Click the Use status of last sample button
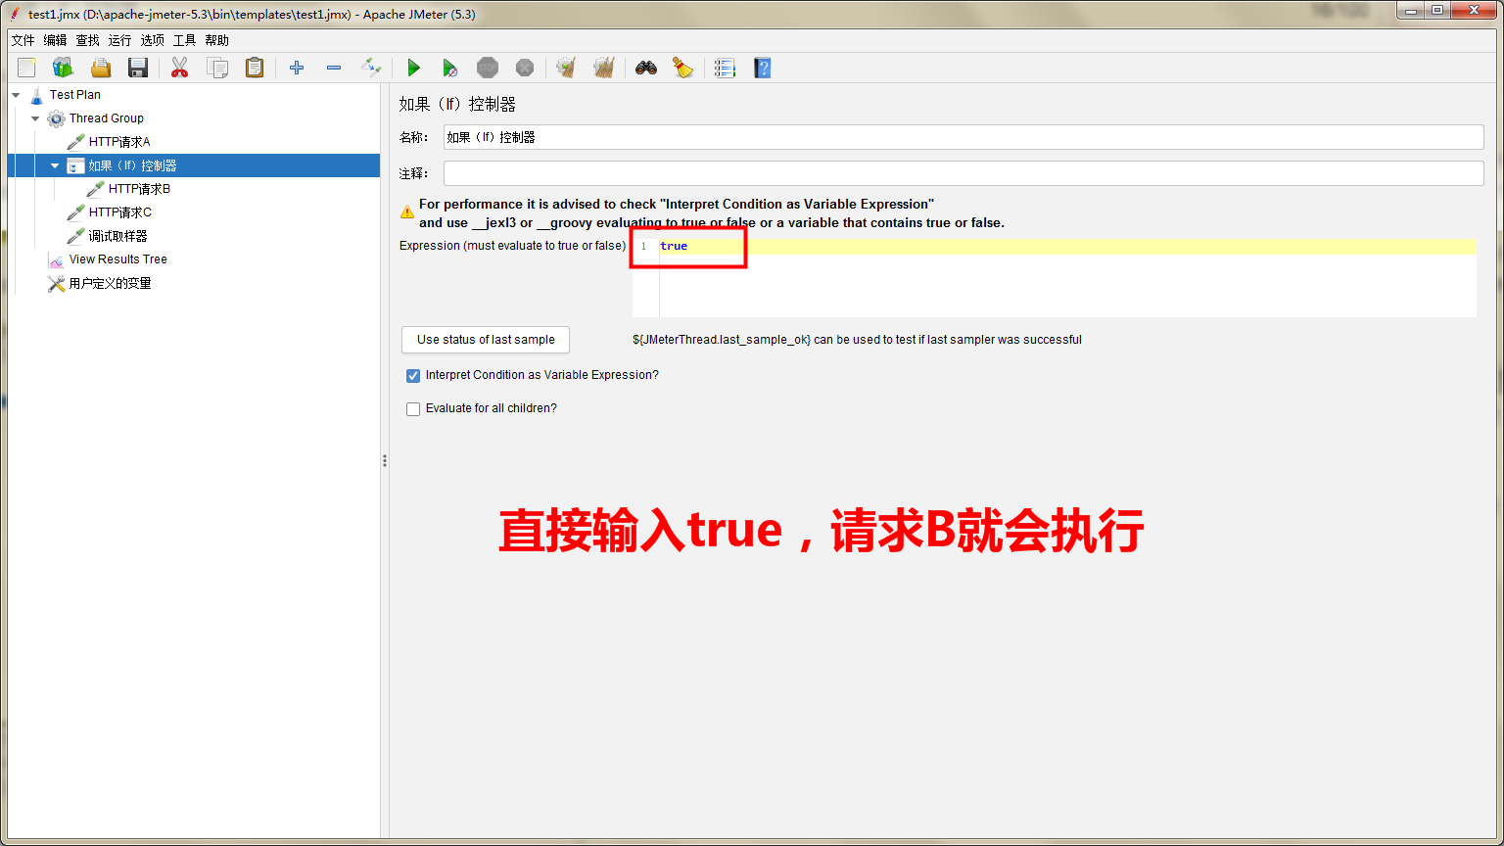 tap(485, 340)
